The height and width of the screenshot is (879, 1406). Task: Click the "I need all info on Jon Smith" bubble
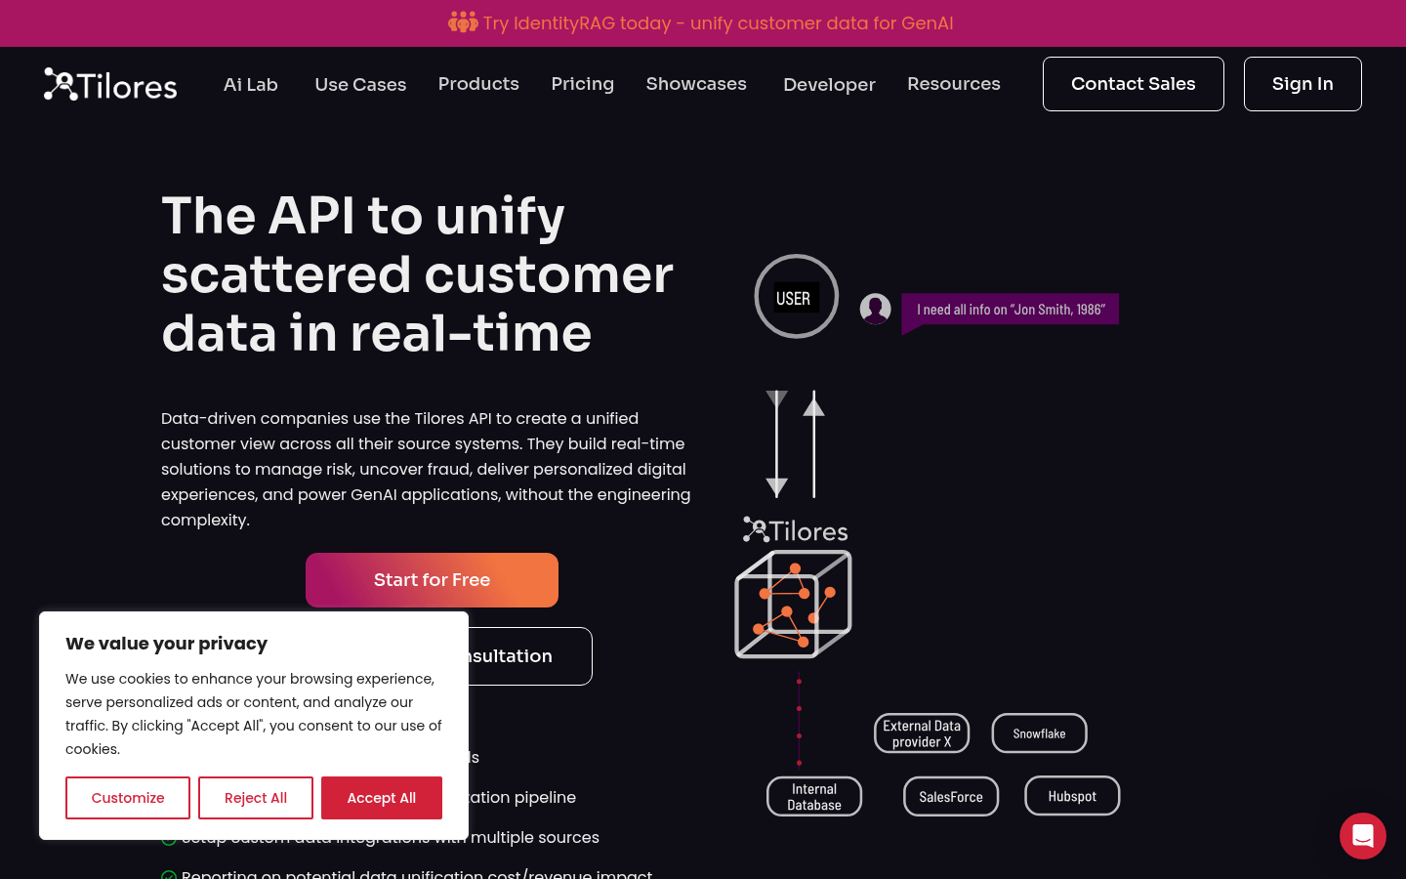(x=1010, y=310)
